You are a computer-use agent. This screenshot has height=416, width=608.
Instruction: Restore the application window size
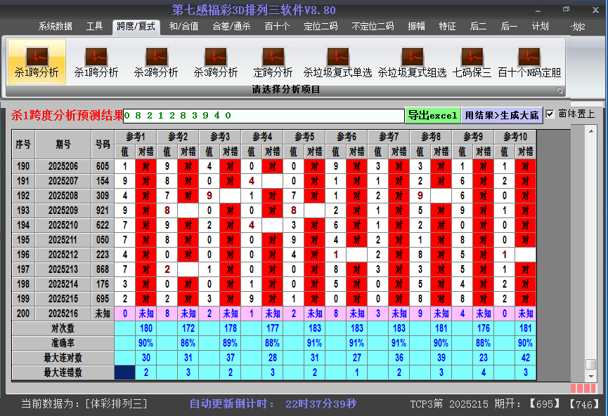pos(566,9)
